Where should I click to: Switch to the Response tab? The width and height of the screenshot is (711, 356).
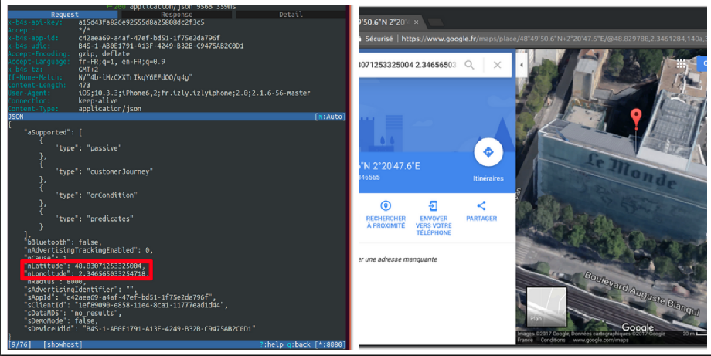pos(178,15)
